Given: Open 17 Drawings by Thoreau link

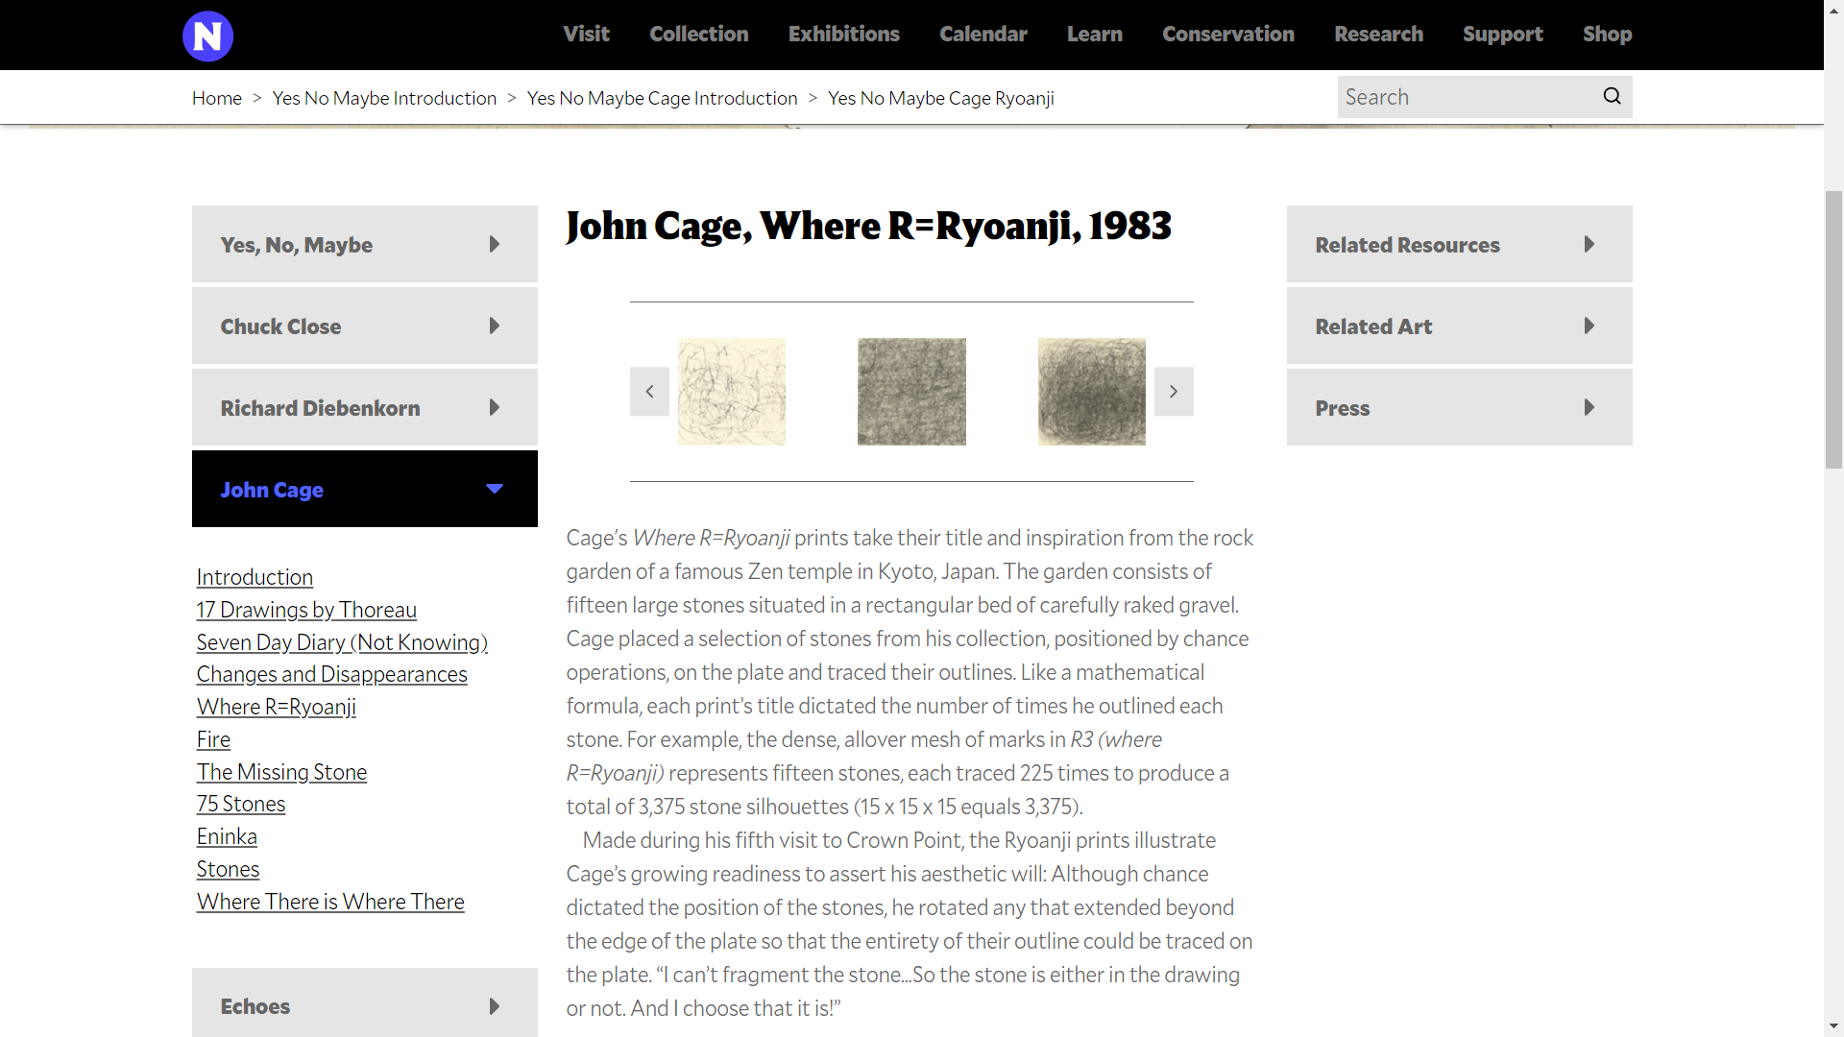Looking at the screenshot, I should pyautogui.click(x=306, y=610).
